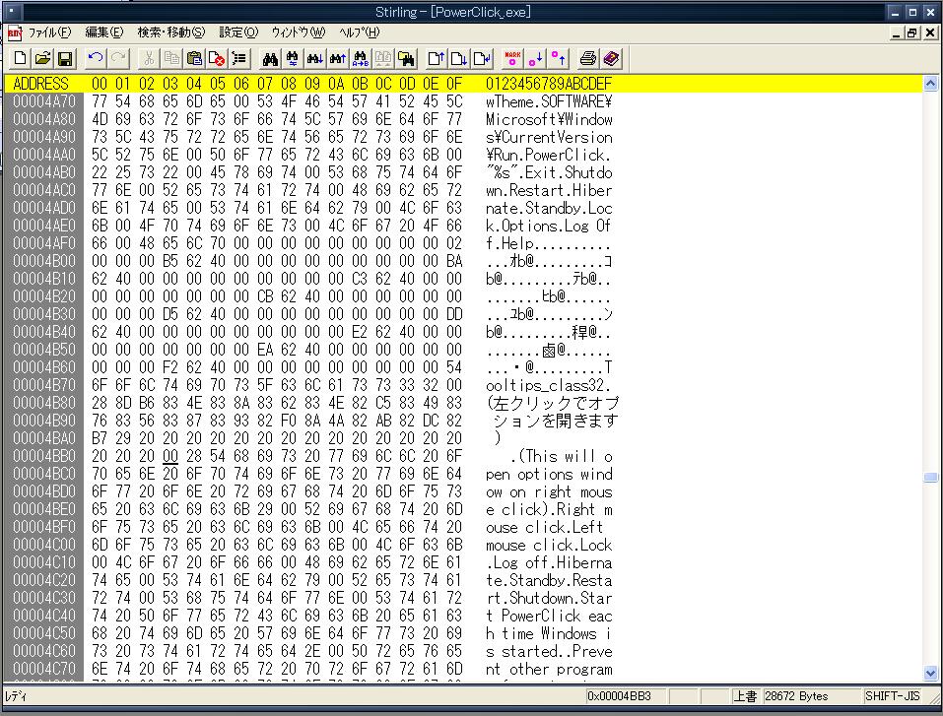Screen dimensions: 943x716
Task: Click the t PowerClick eac text line
Action: (549, 616)
